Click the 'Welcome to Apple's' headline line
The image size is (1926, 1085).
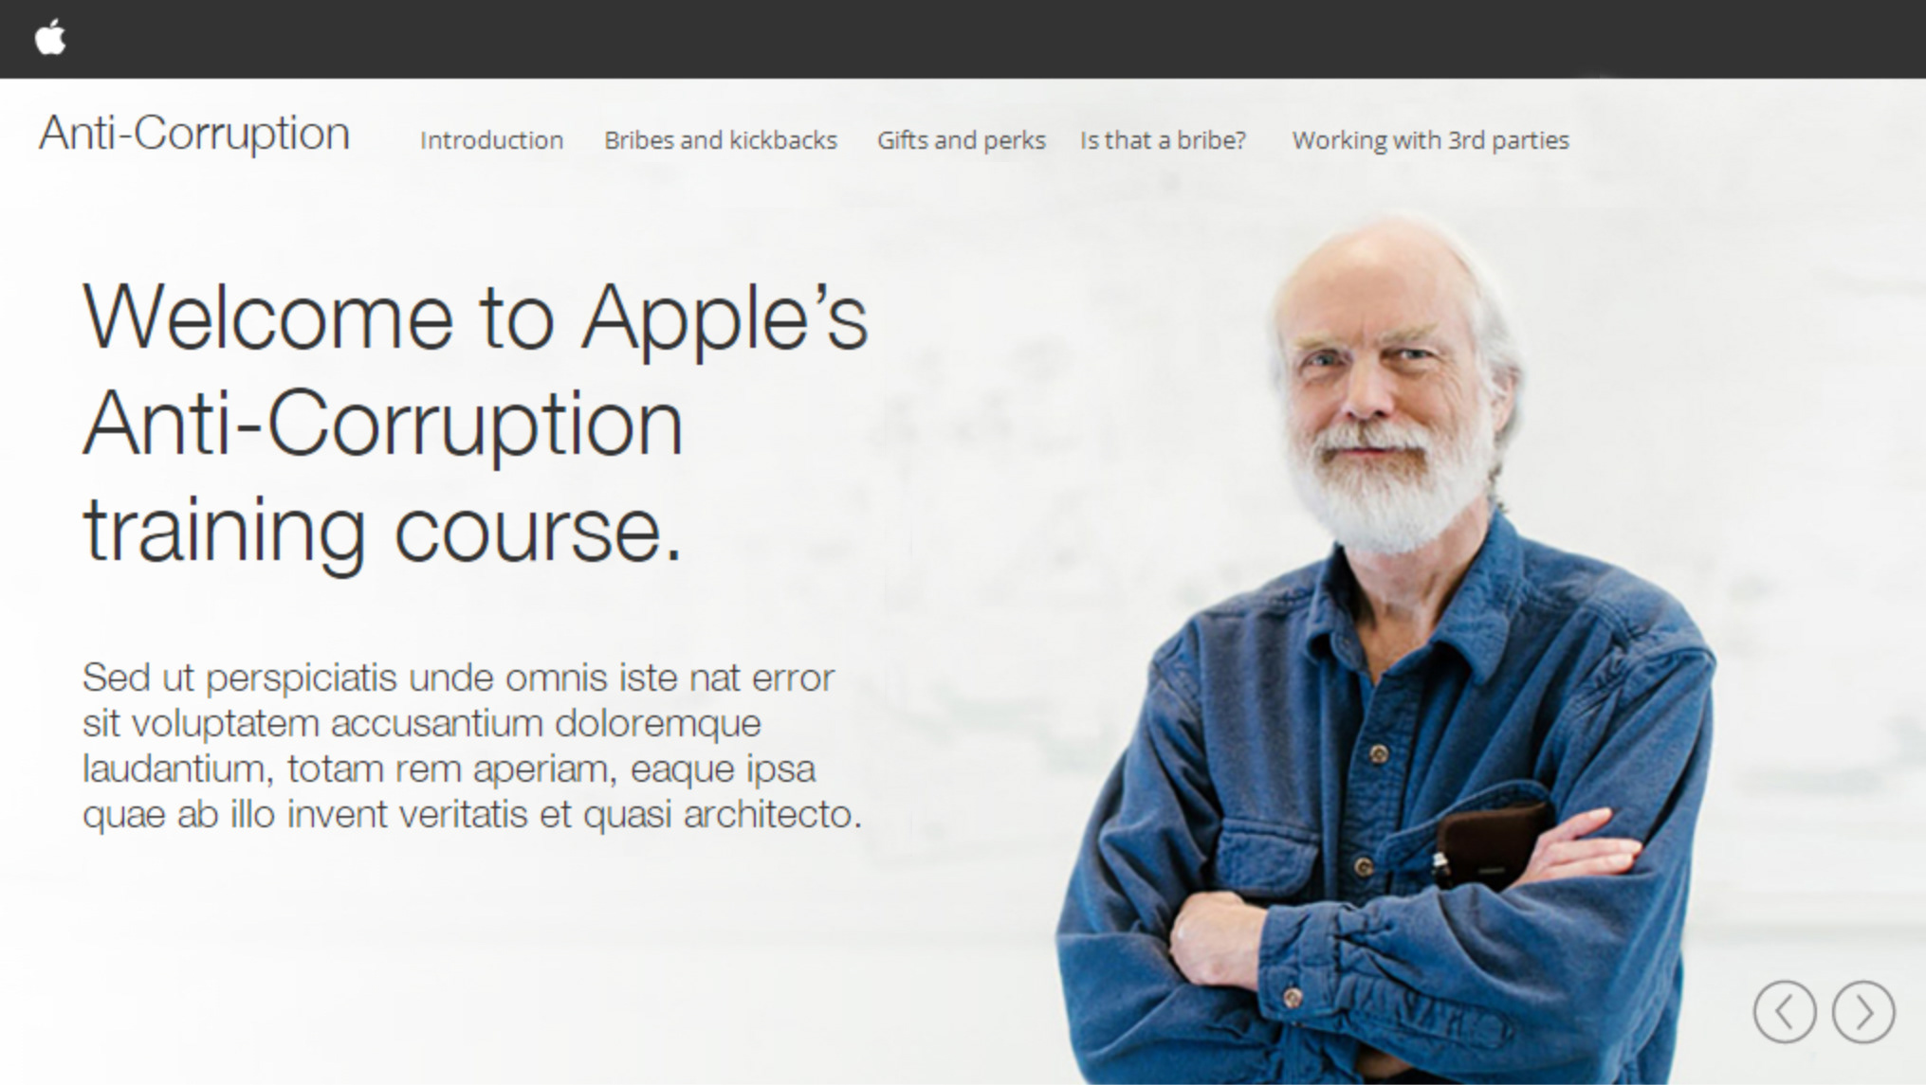point(475,318)
